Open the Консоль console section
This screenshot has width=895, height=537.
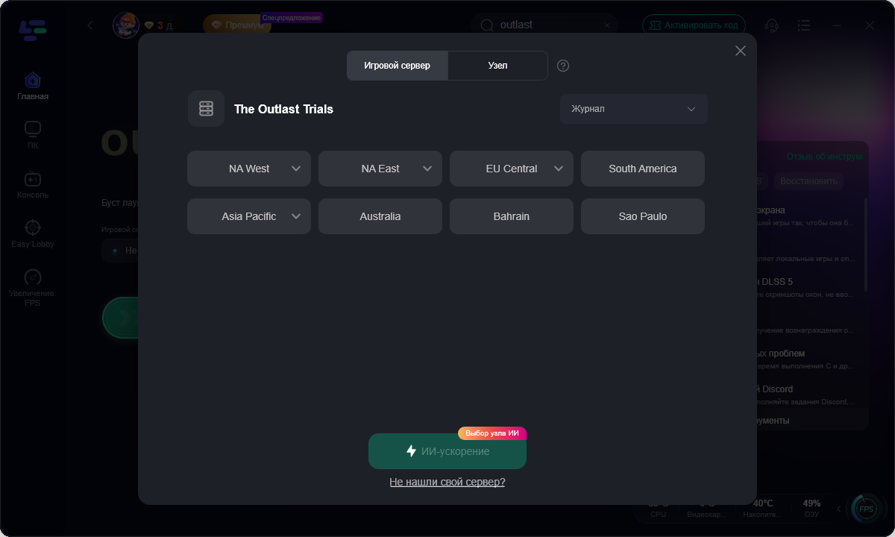pyautogui.click(x=33, y=184)
